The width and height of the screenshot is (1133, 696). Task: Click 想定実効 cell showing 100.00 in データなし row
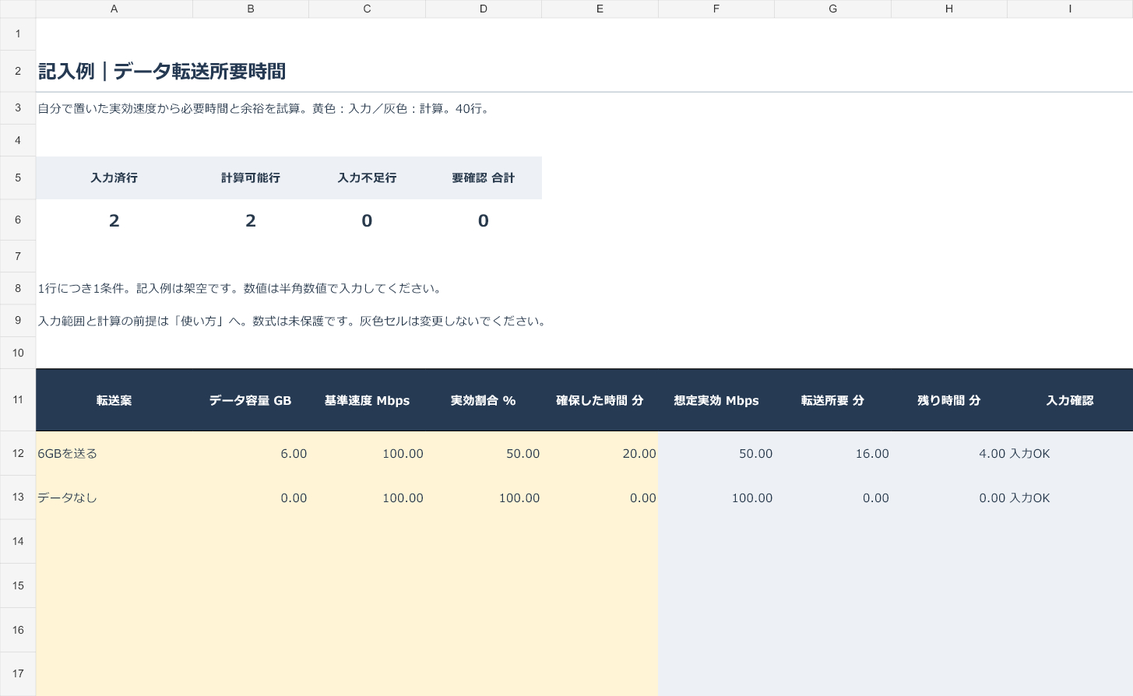[x=716, y=497]
